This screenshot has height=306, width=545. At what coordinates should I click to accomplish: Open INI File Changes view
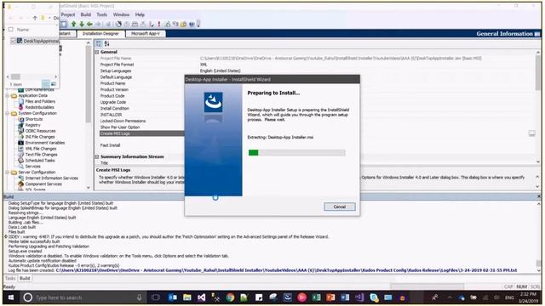40,137
